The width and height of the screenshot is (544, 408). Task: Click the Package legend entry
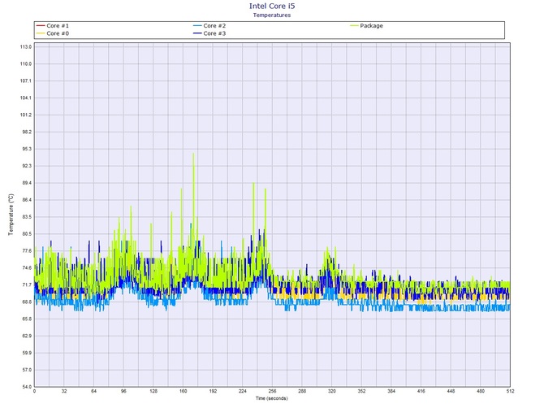[x=366, y=26]
